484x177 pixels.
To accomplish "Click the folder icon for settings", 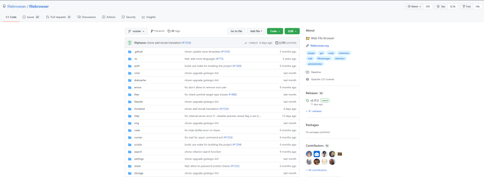I will click(130, 159).
